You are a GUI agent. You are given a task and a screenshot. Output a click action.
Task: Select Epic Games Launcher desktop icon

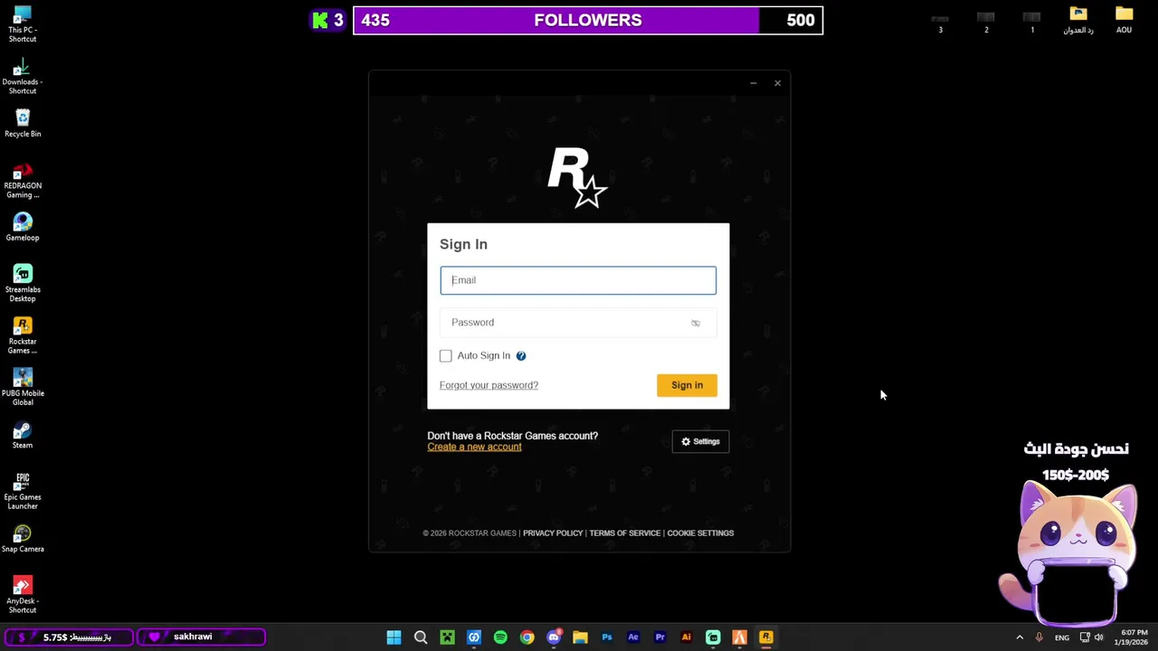coord(23,492)
